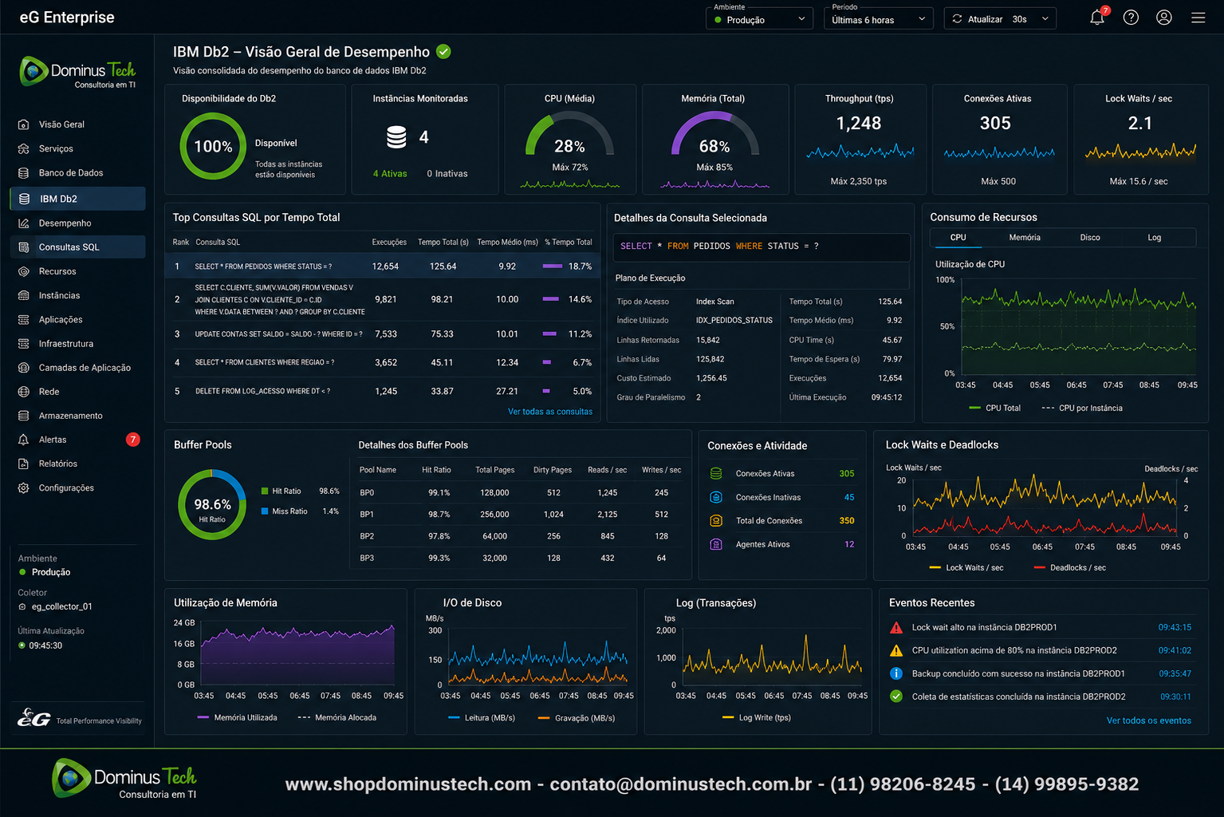
Task: Toggle Memória Alocada legend entry
Action: [337, 718]
